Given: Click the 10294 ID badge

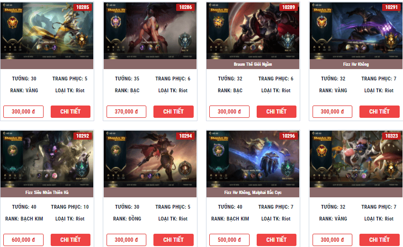Looking at the screenshot, I should point(186,136).
